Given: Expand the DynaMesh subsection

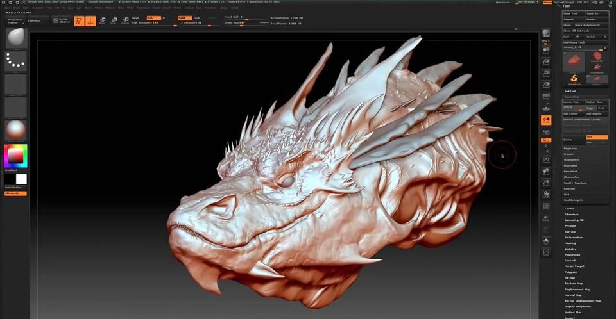Looking at the screenshot, I should point(571,172).
